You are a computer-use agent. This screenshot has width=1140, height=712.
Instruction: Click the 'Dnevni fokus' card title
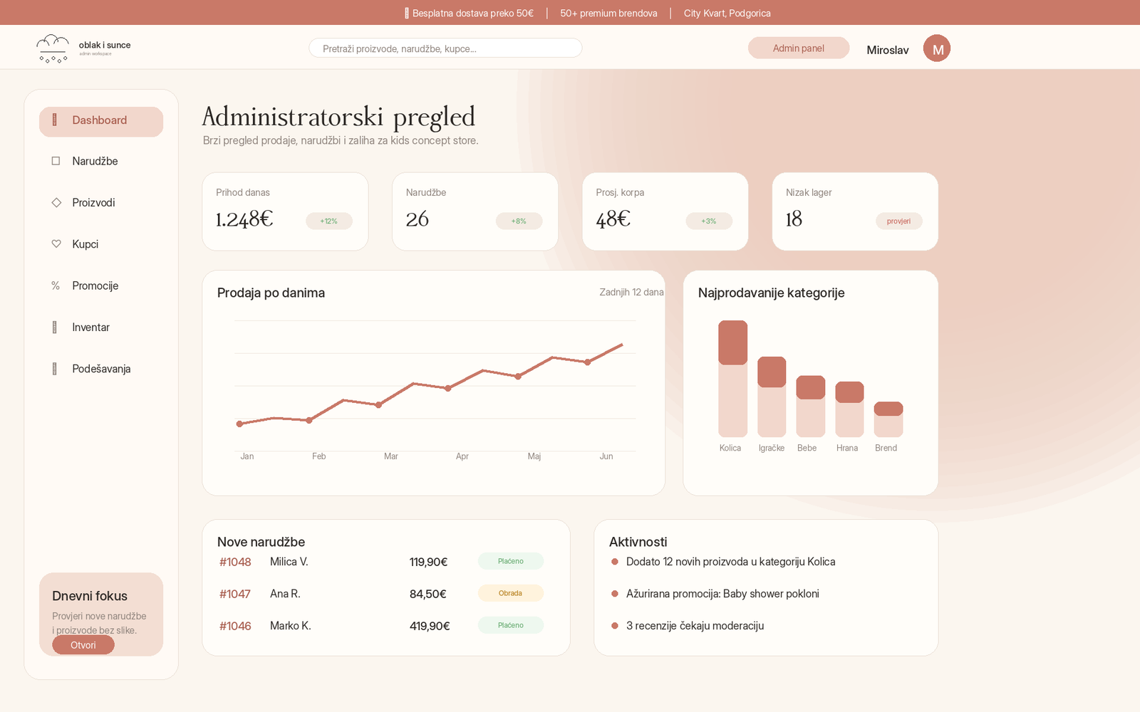click(90, 596)
